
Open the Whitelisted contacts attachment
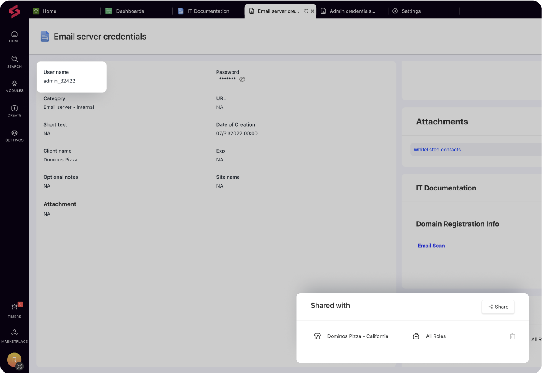pyautogui.click(x=437, y=149)
